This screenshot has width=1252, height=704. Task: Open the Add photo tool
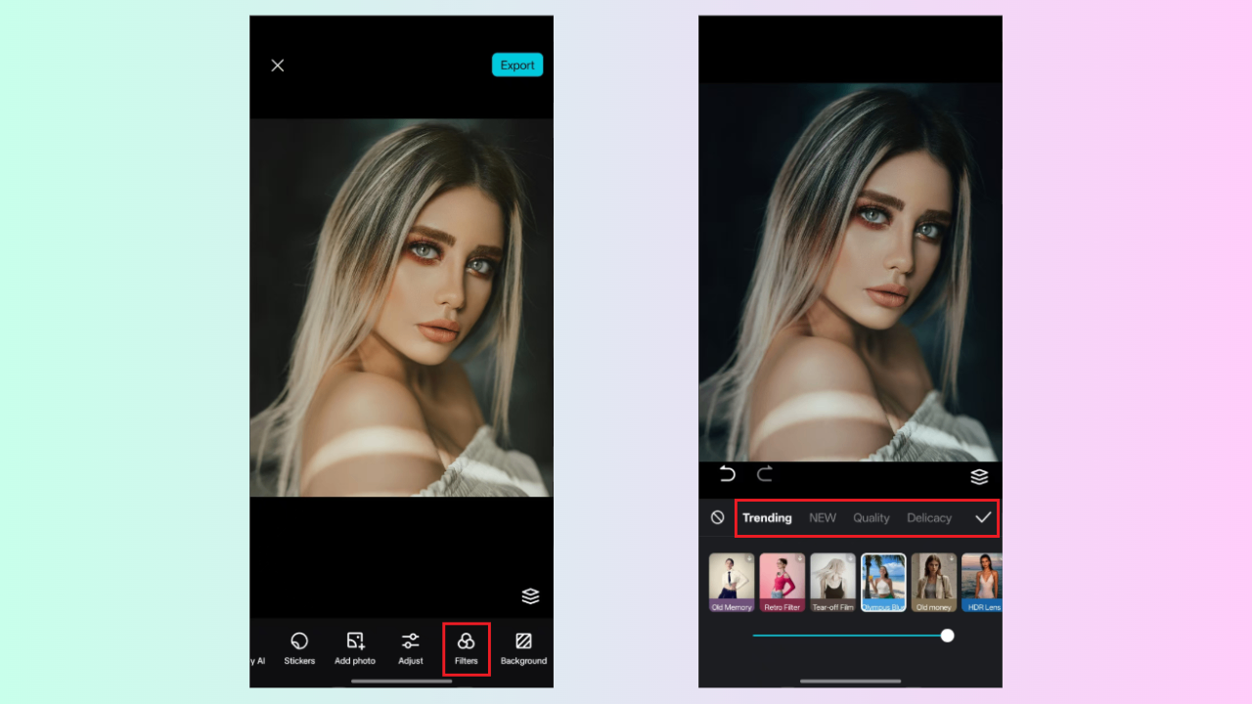click(354, 647)
